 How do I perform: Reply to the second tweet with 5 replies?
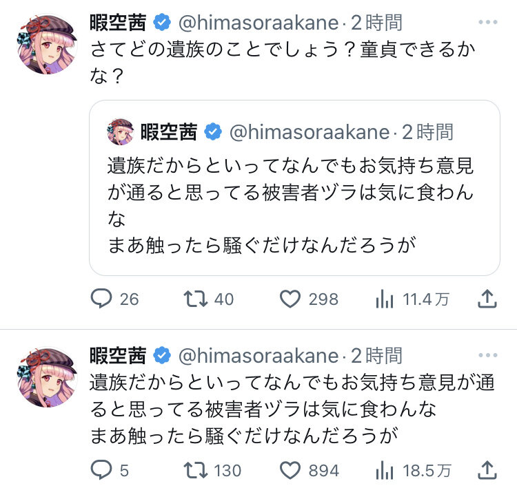[101, 470]
